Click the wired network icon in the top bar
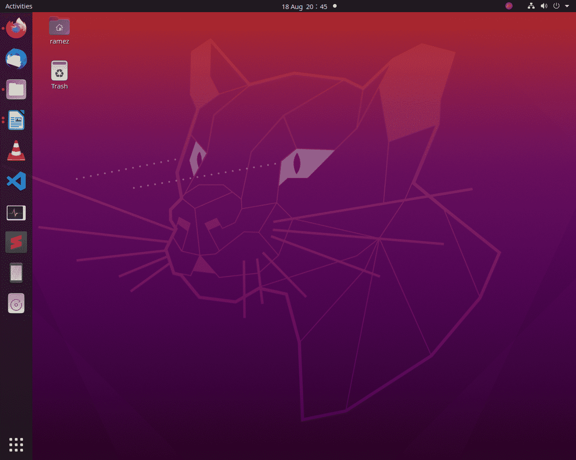 coord(531,6)
